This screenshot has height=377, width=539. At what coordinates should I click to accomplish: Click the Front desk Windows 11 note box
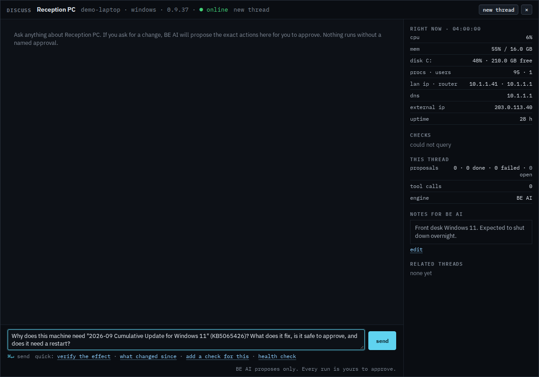[x=471, y=232]
